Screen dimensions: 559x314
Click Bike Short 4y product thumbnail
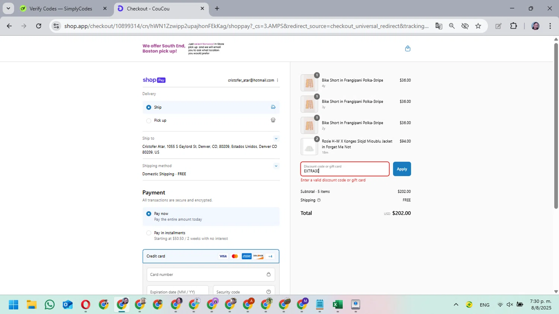(309, 83)
